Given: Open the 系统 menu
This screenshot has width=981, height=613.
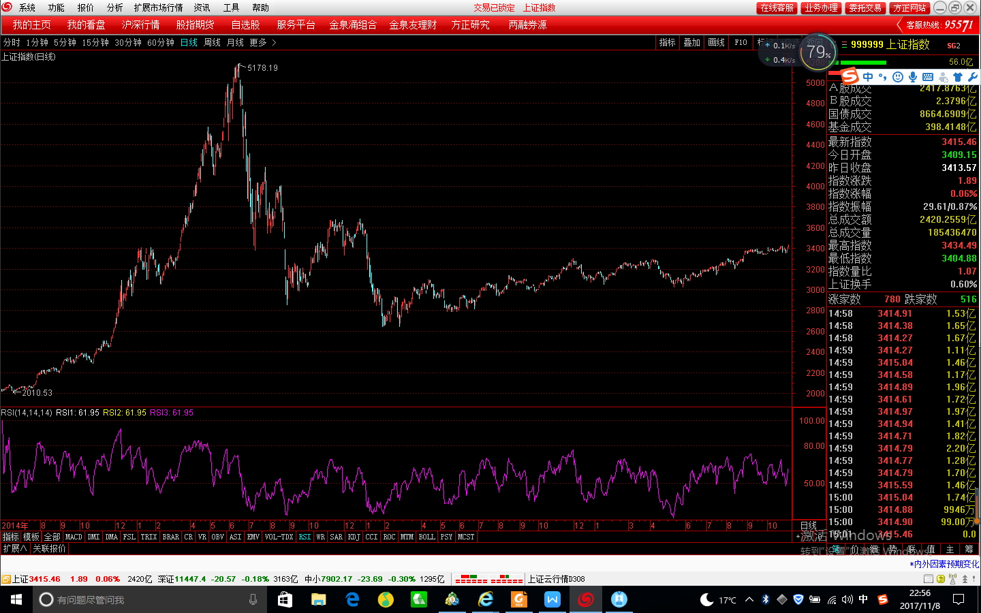Looking at the screenshot, I should 27,7.
